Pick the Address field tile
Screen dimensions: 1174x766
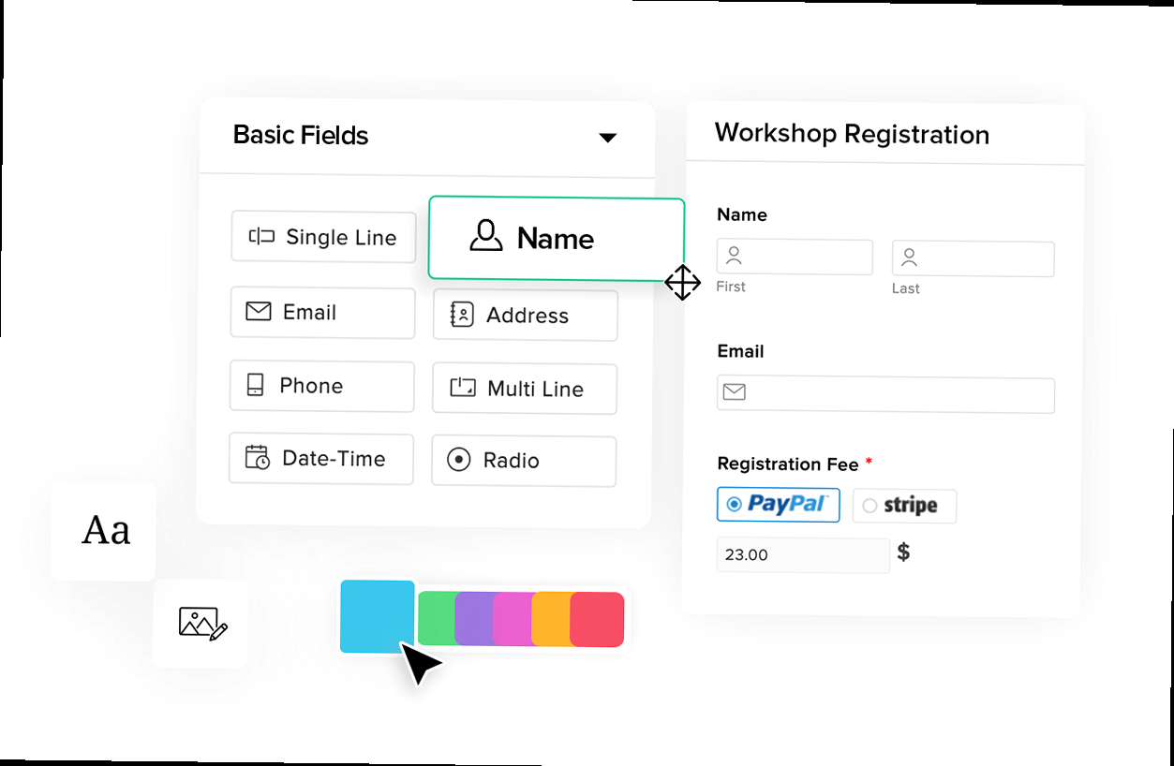[x=525, y=316]
